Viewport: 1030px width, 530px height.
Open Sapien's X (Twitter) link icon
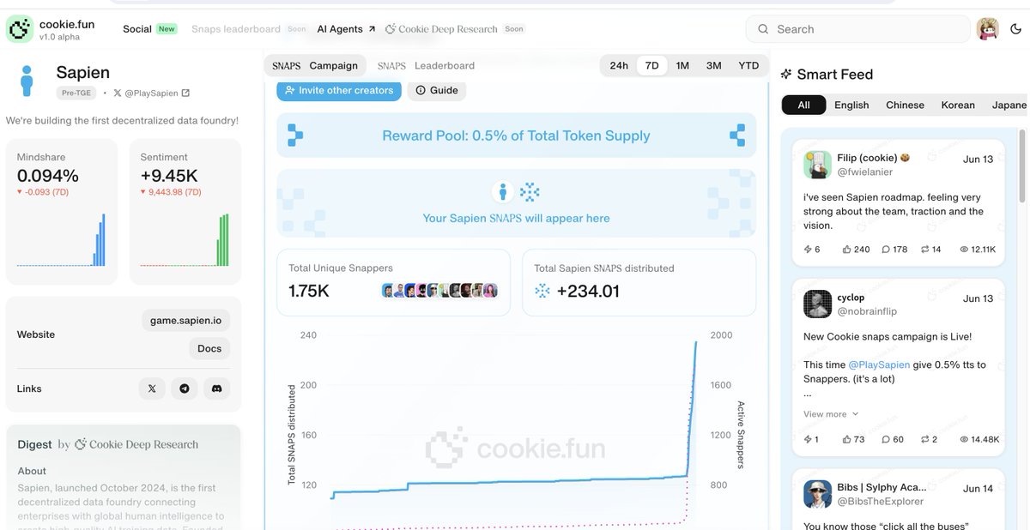point(152,388)
